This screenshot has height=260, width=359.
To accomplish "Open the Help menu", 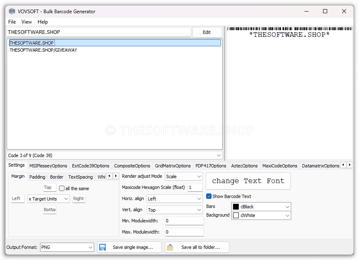I will click(x=43, y=22).
